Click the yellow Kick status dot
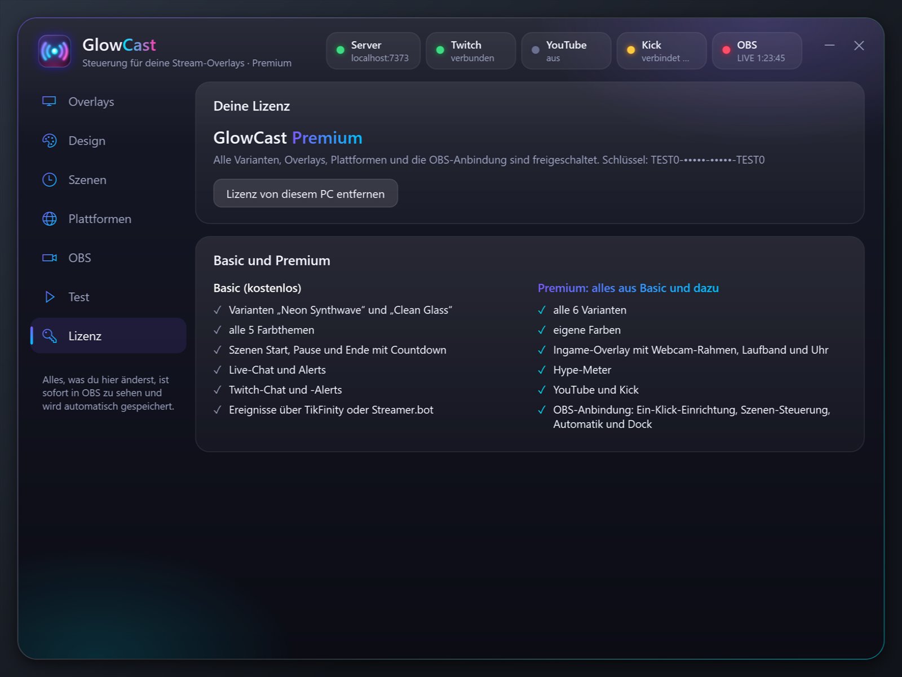 (x=631, y=50)
